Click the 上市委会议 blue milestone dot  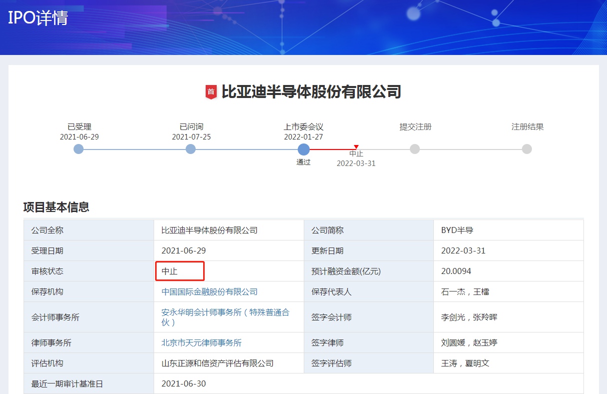[303, 149]
